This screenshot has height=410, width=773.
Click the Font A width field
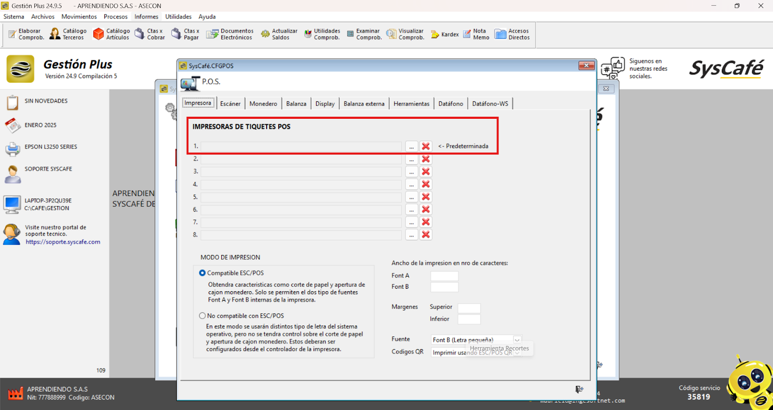point(444,276)
